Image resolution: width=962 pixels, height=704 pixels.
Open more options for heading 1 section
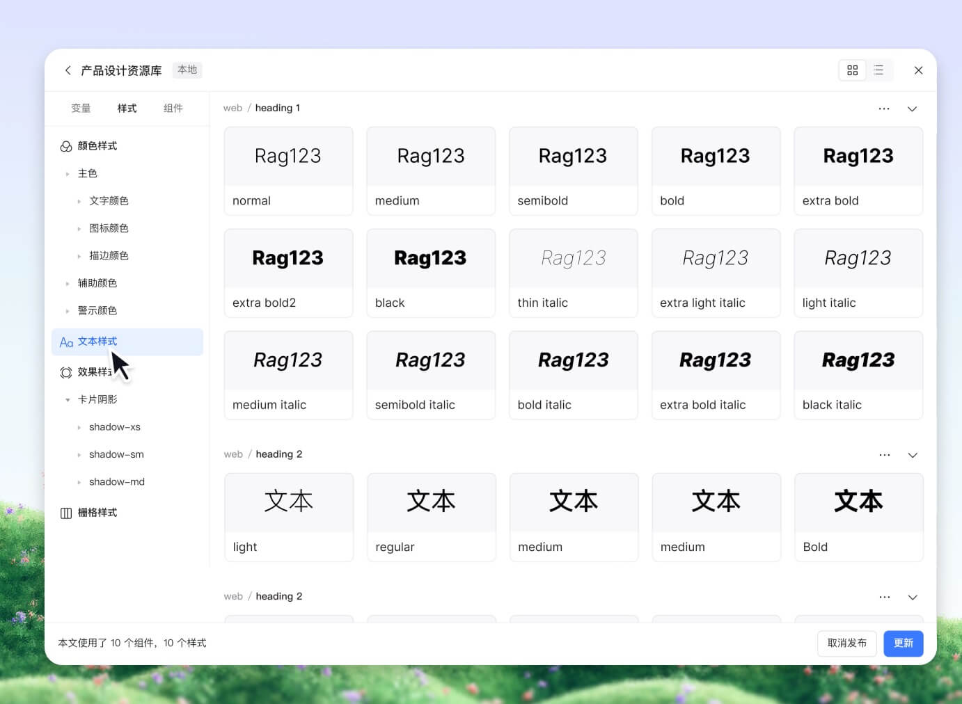tap(884, 109)
